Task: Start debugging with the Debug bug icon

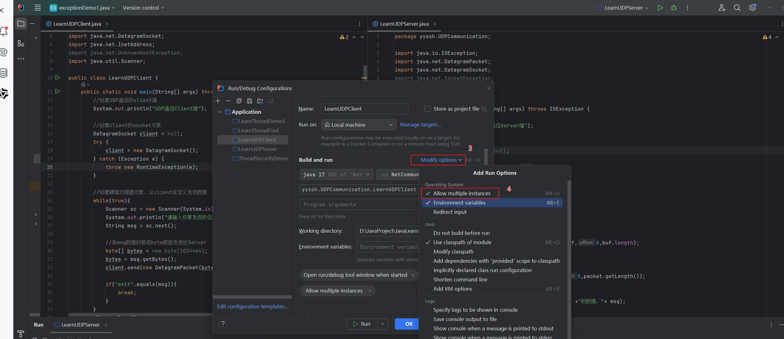Action: coord(673,8)
